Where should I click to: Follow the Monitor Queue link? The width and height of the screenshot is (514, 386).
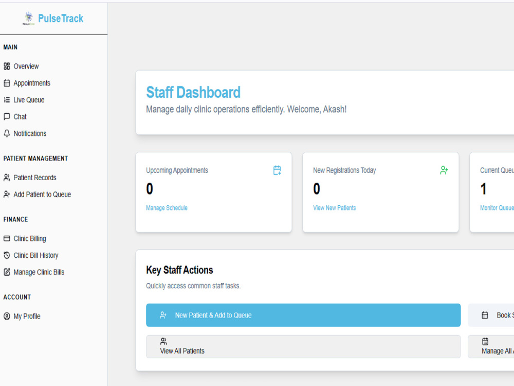497,208
